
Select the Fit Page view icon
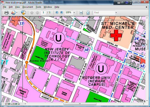(x=88, y=12)
